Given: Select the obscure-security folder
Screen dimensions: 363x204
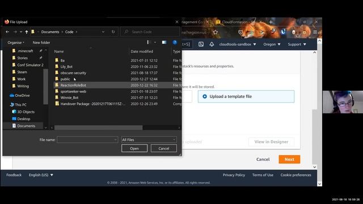Looking at the screenshot, I should 73,73.
